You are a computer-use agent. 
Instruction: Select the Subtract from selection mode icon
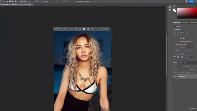tap(13, 1)
